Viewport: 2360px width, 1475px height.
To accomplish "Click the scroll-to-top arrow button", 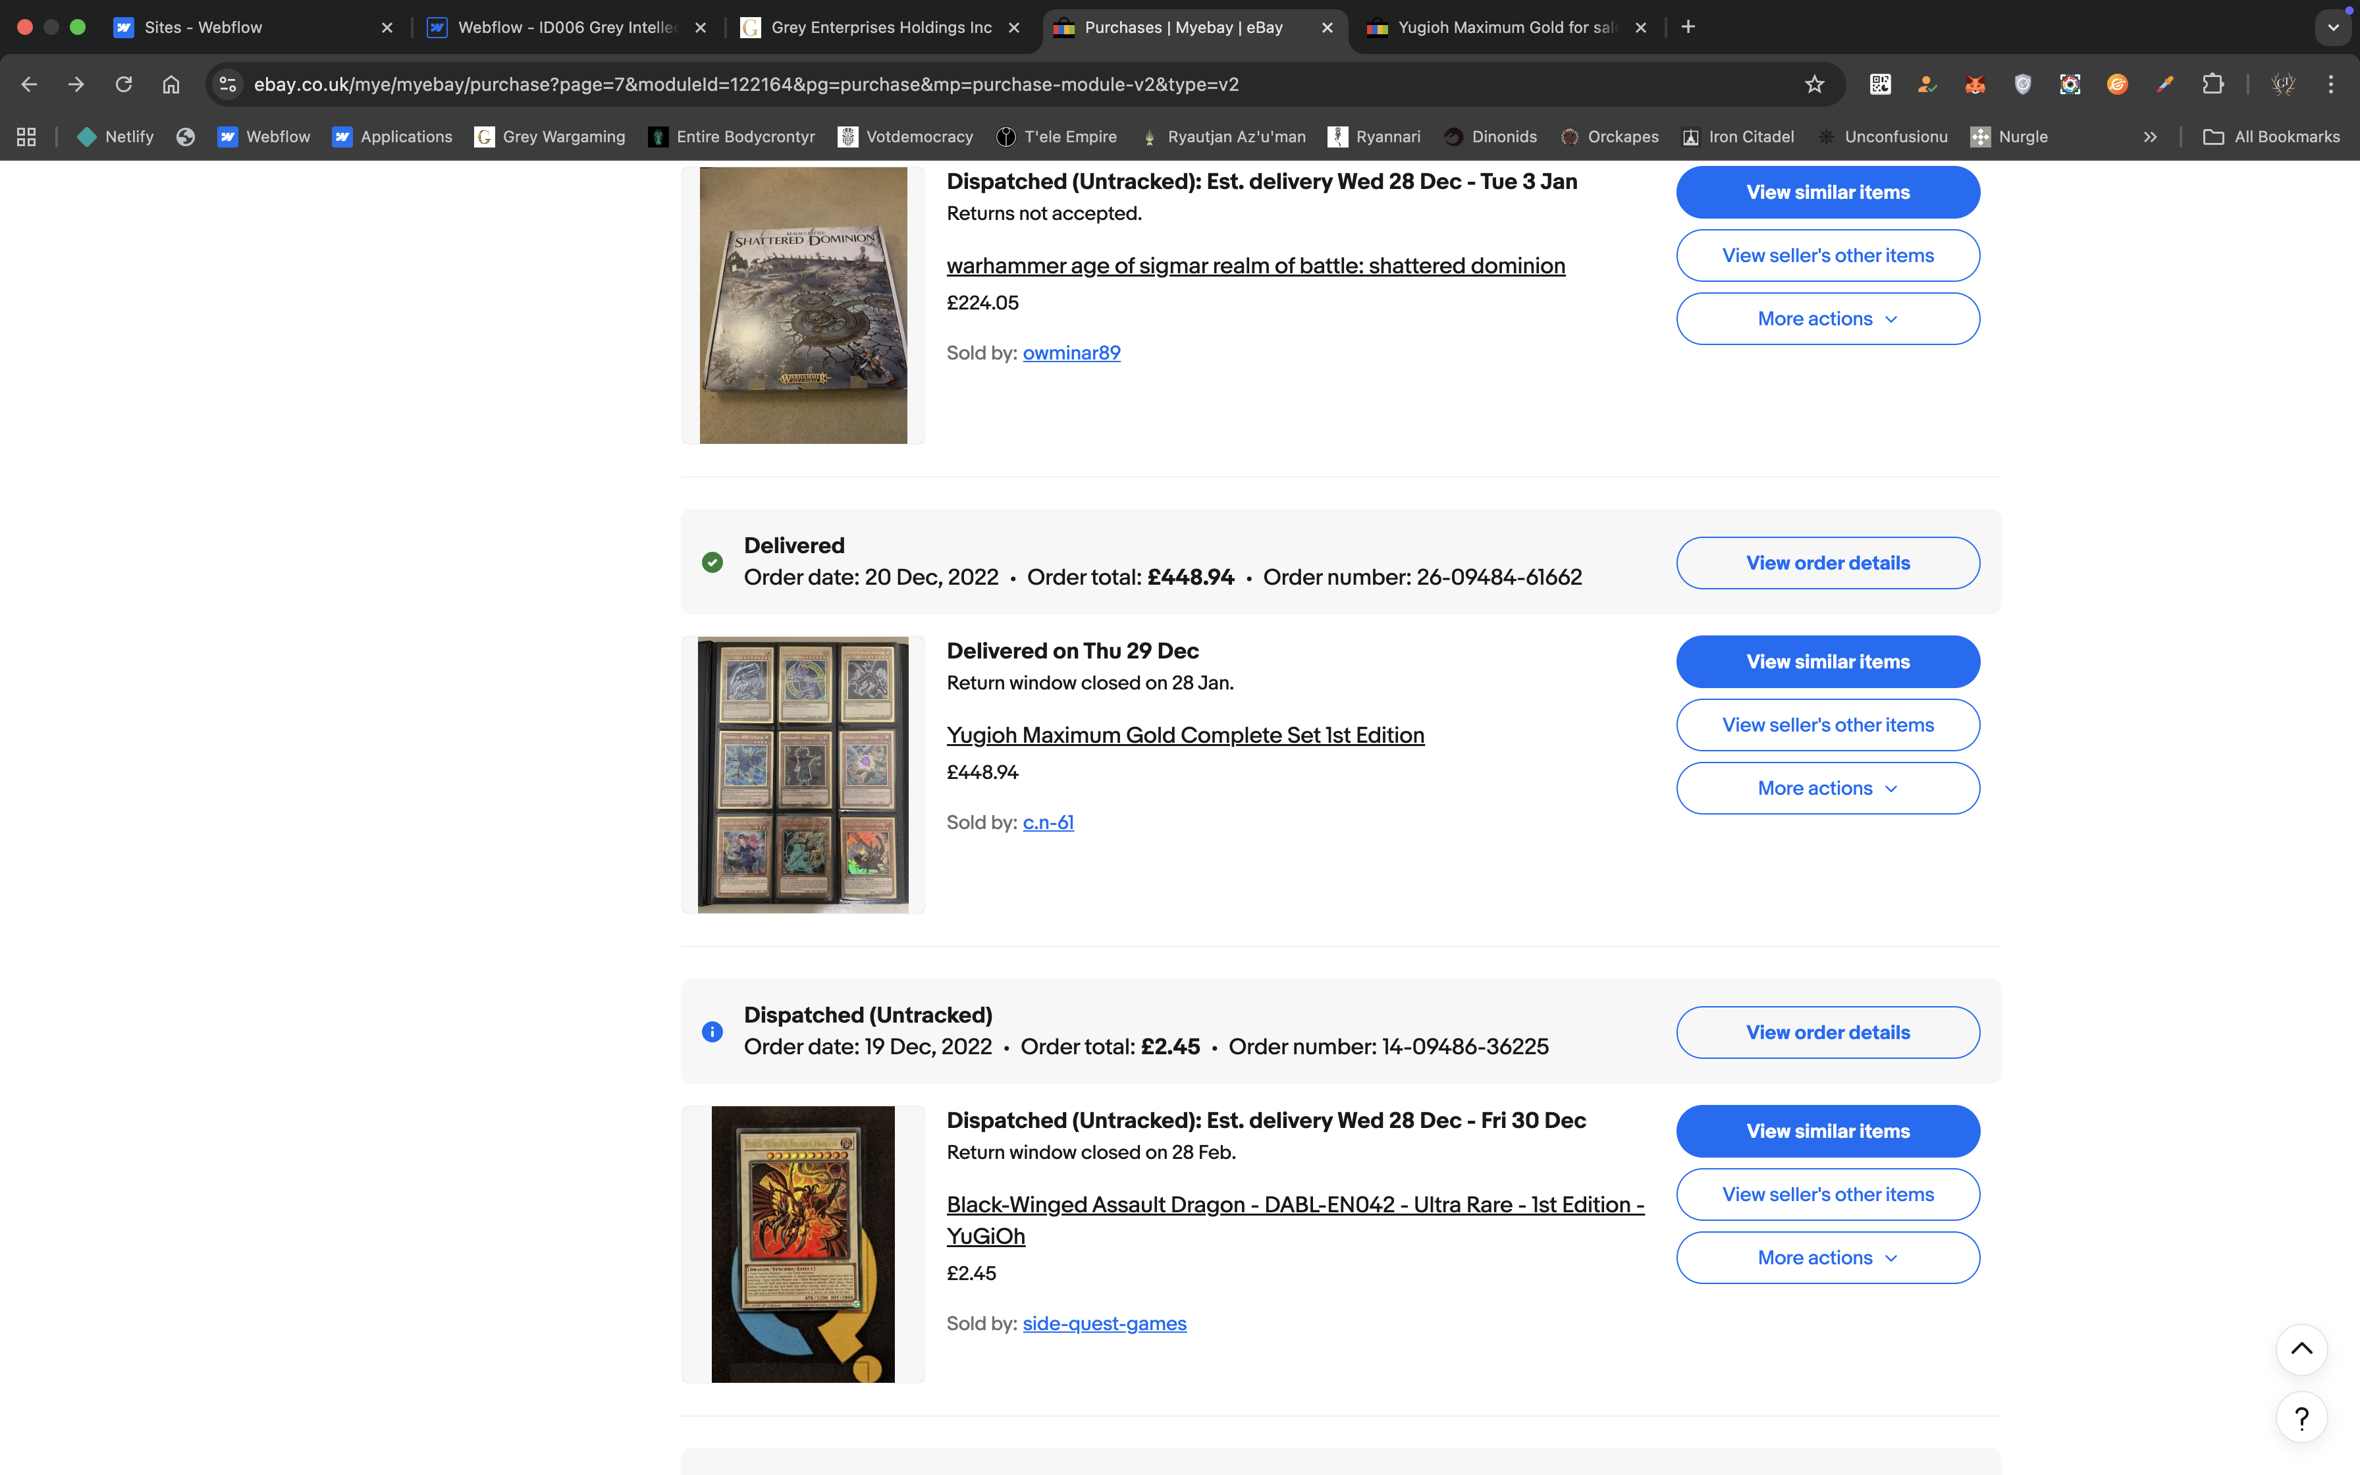I will click(x=2301, y=1349).
